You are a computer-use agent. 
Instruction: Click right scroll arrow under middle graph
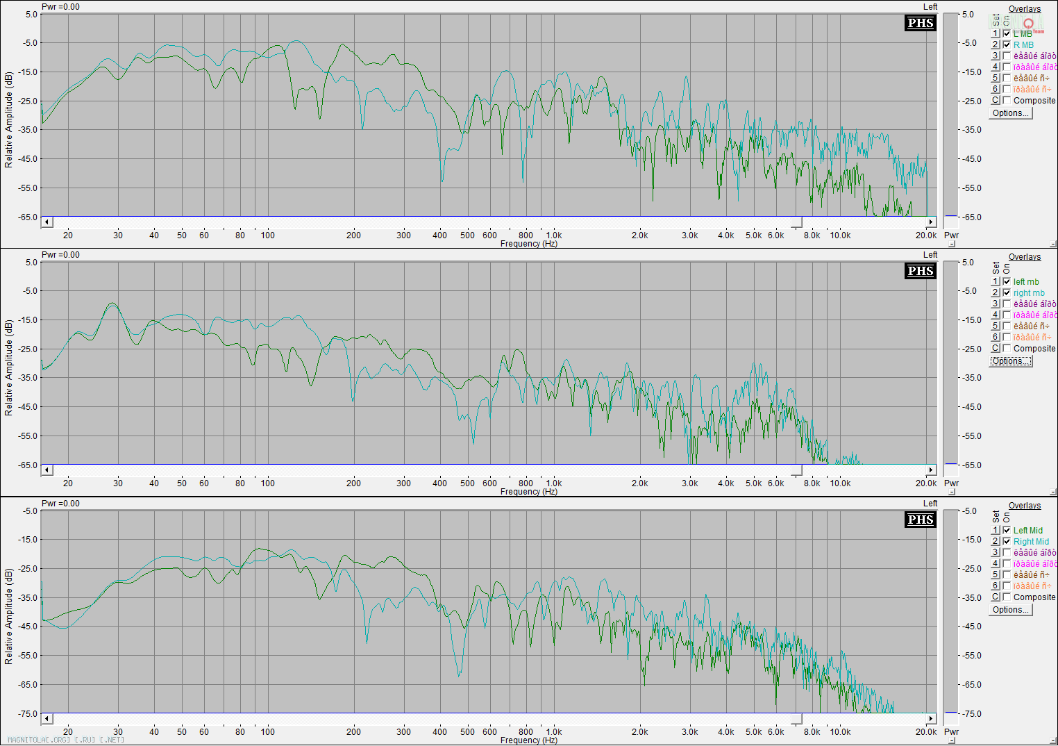click(x=931, y=470)
